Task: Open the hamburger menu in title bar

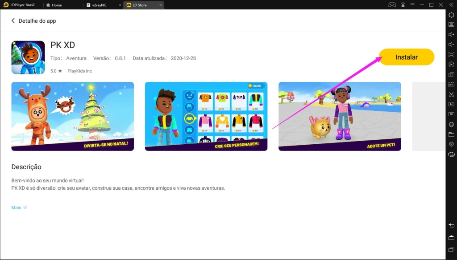Action: 412,5
